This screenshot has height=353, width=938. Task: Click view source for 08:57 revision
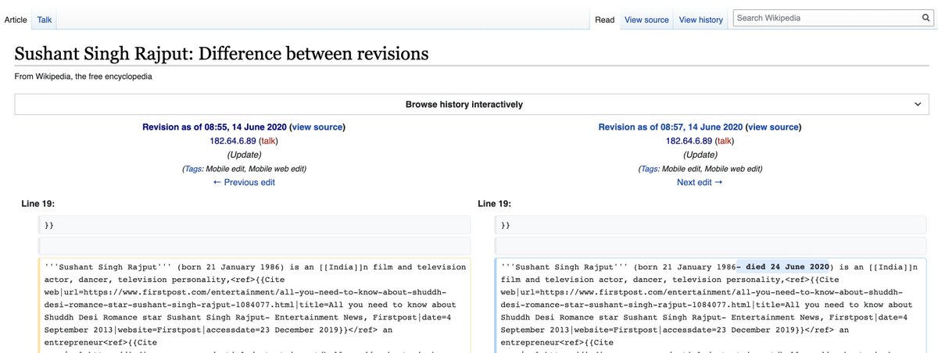click(773, 127)
